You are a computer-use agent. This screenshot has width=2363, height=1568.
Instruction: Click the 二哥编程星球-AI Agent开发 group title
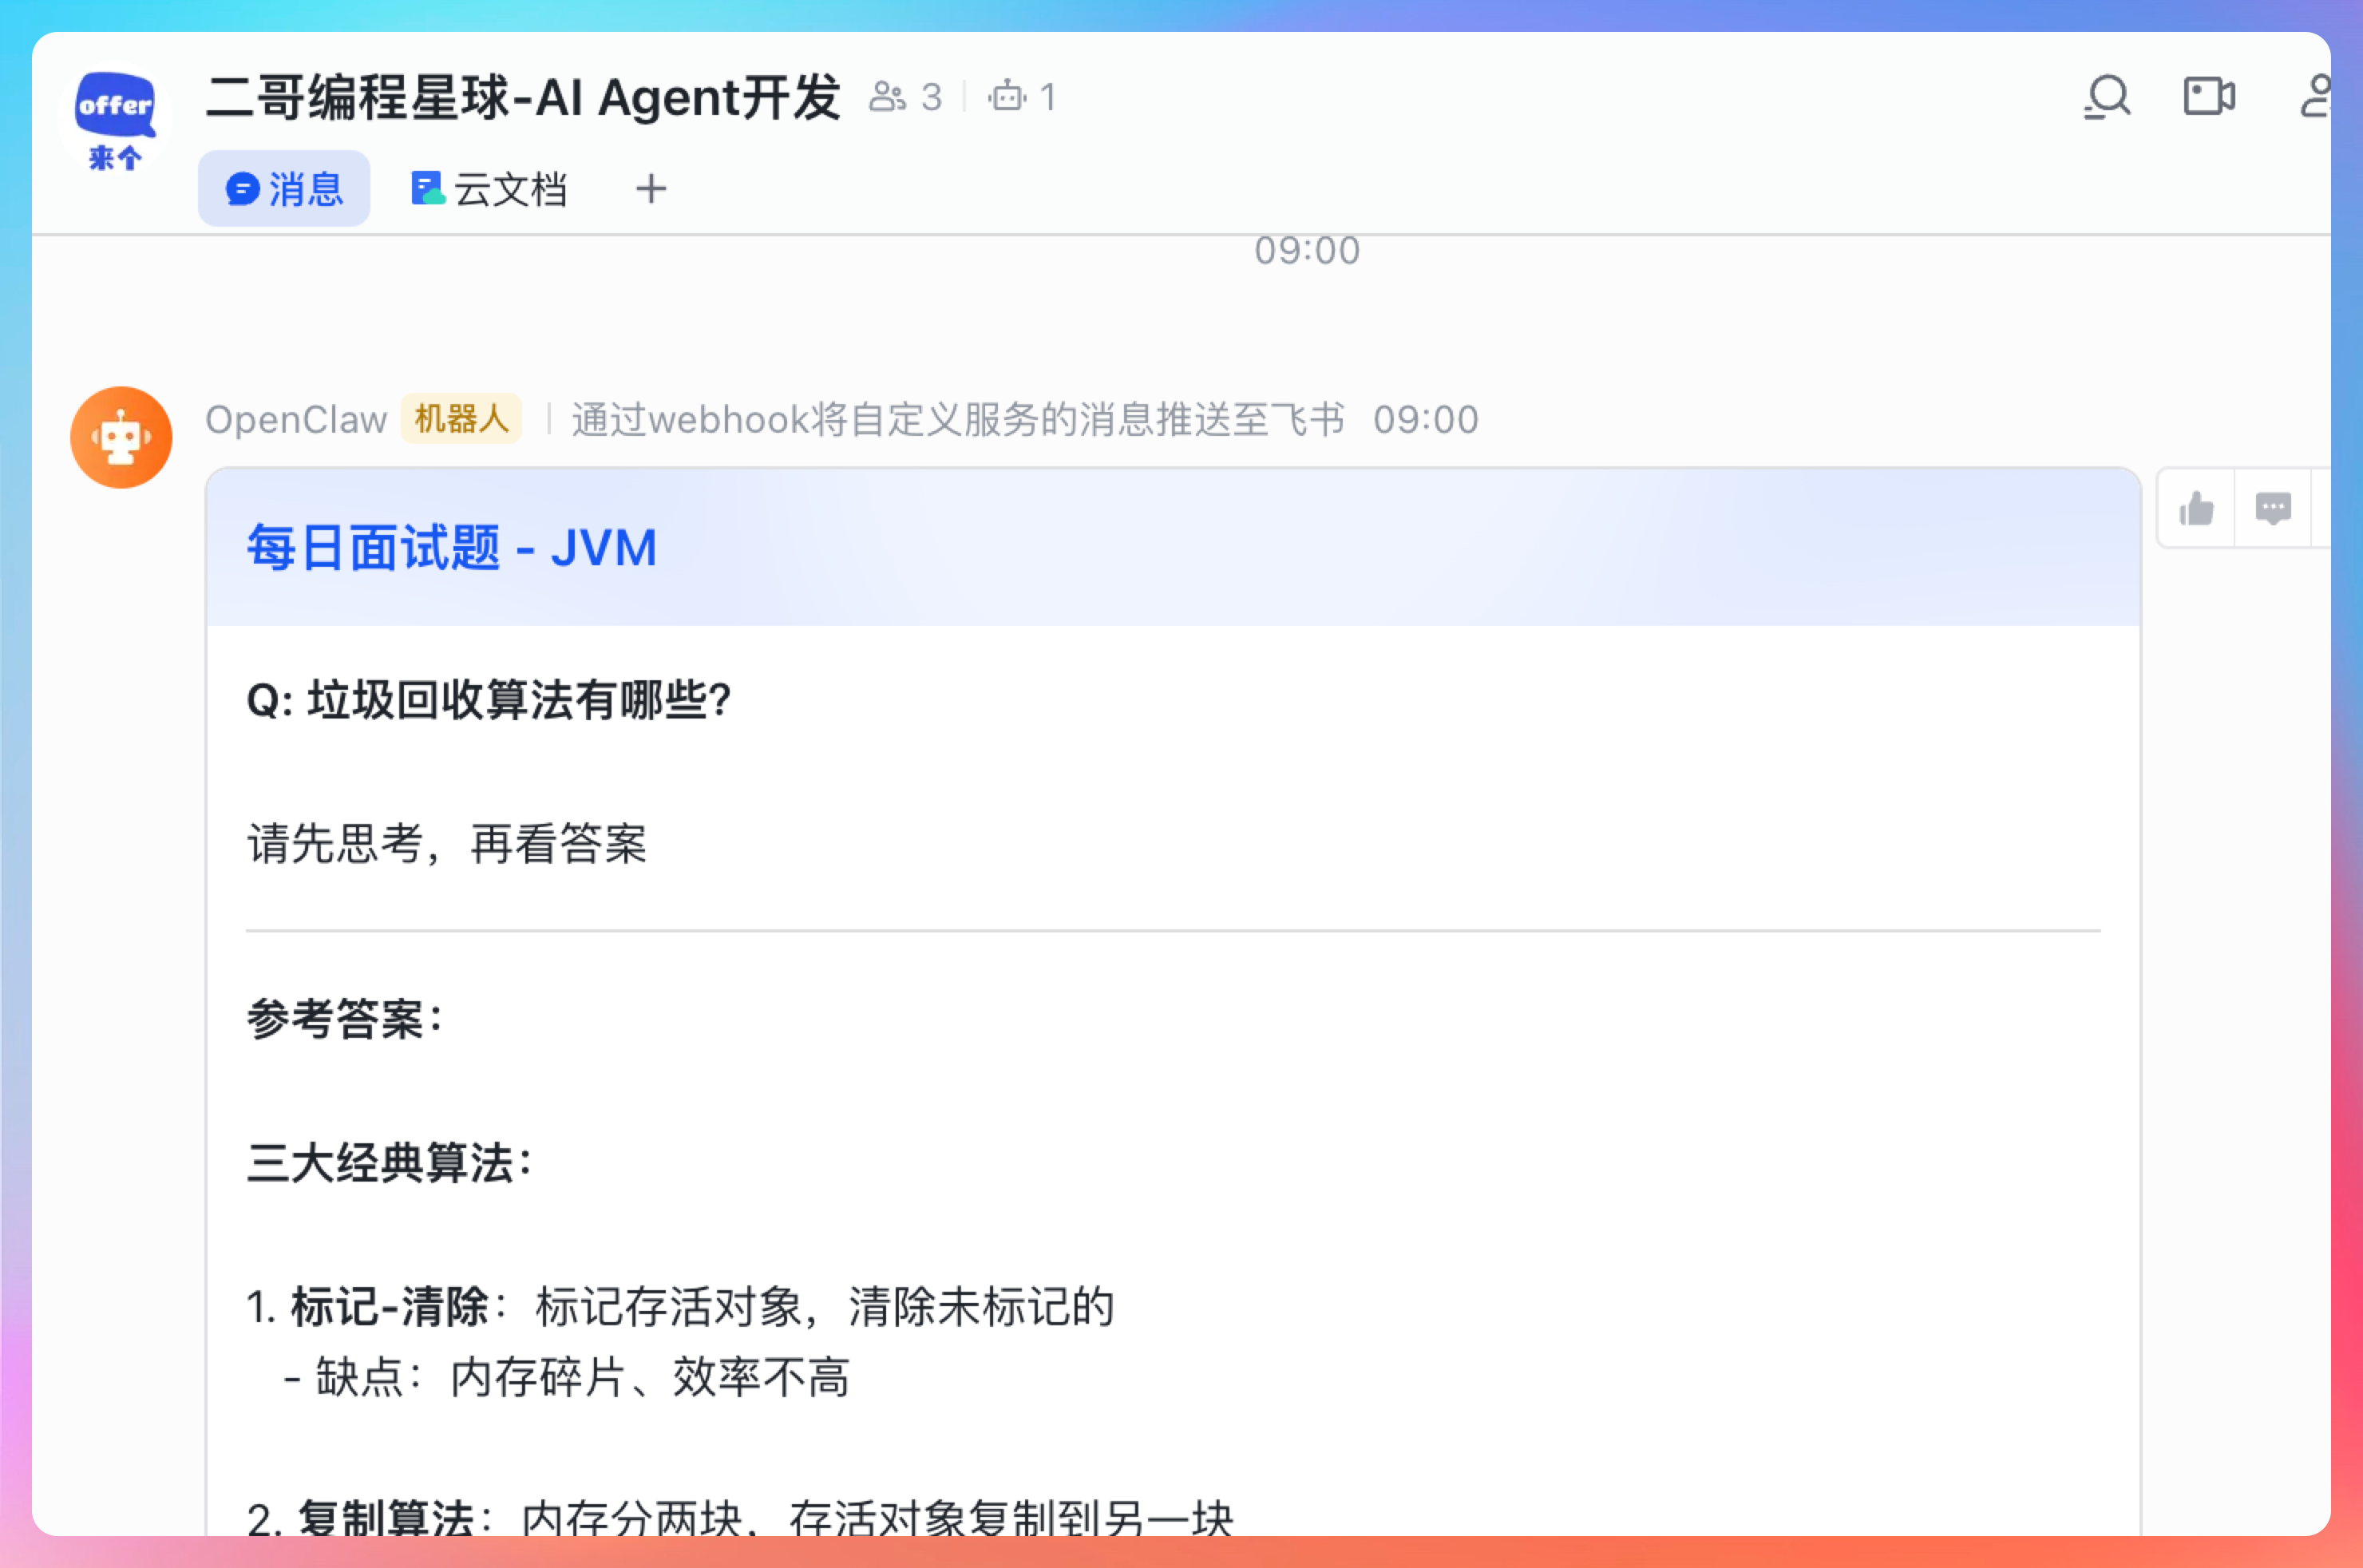(523, 97)
